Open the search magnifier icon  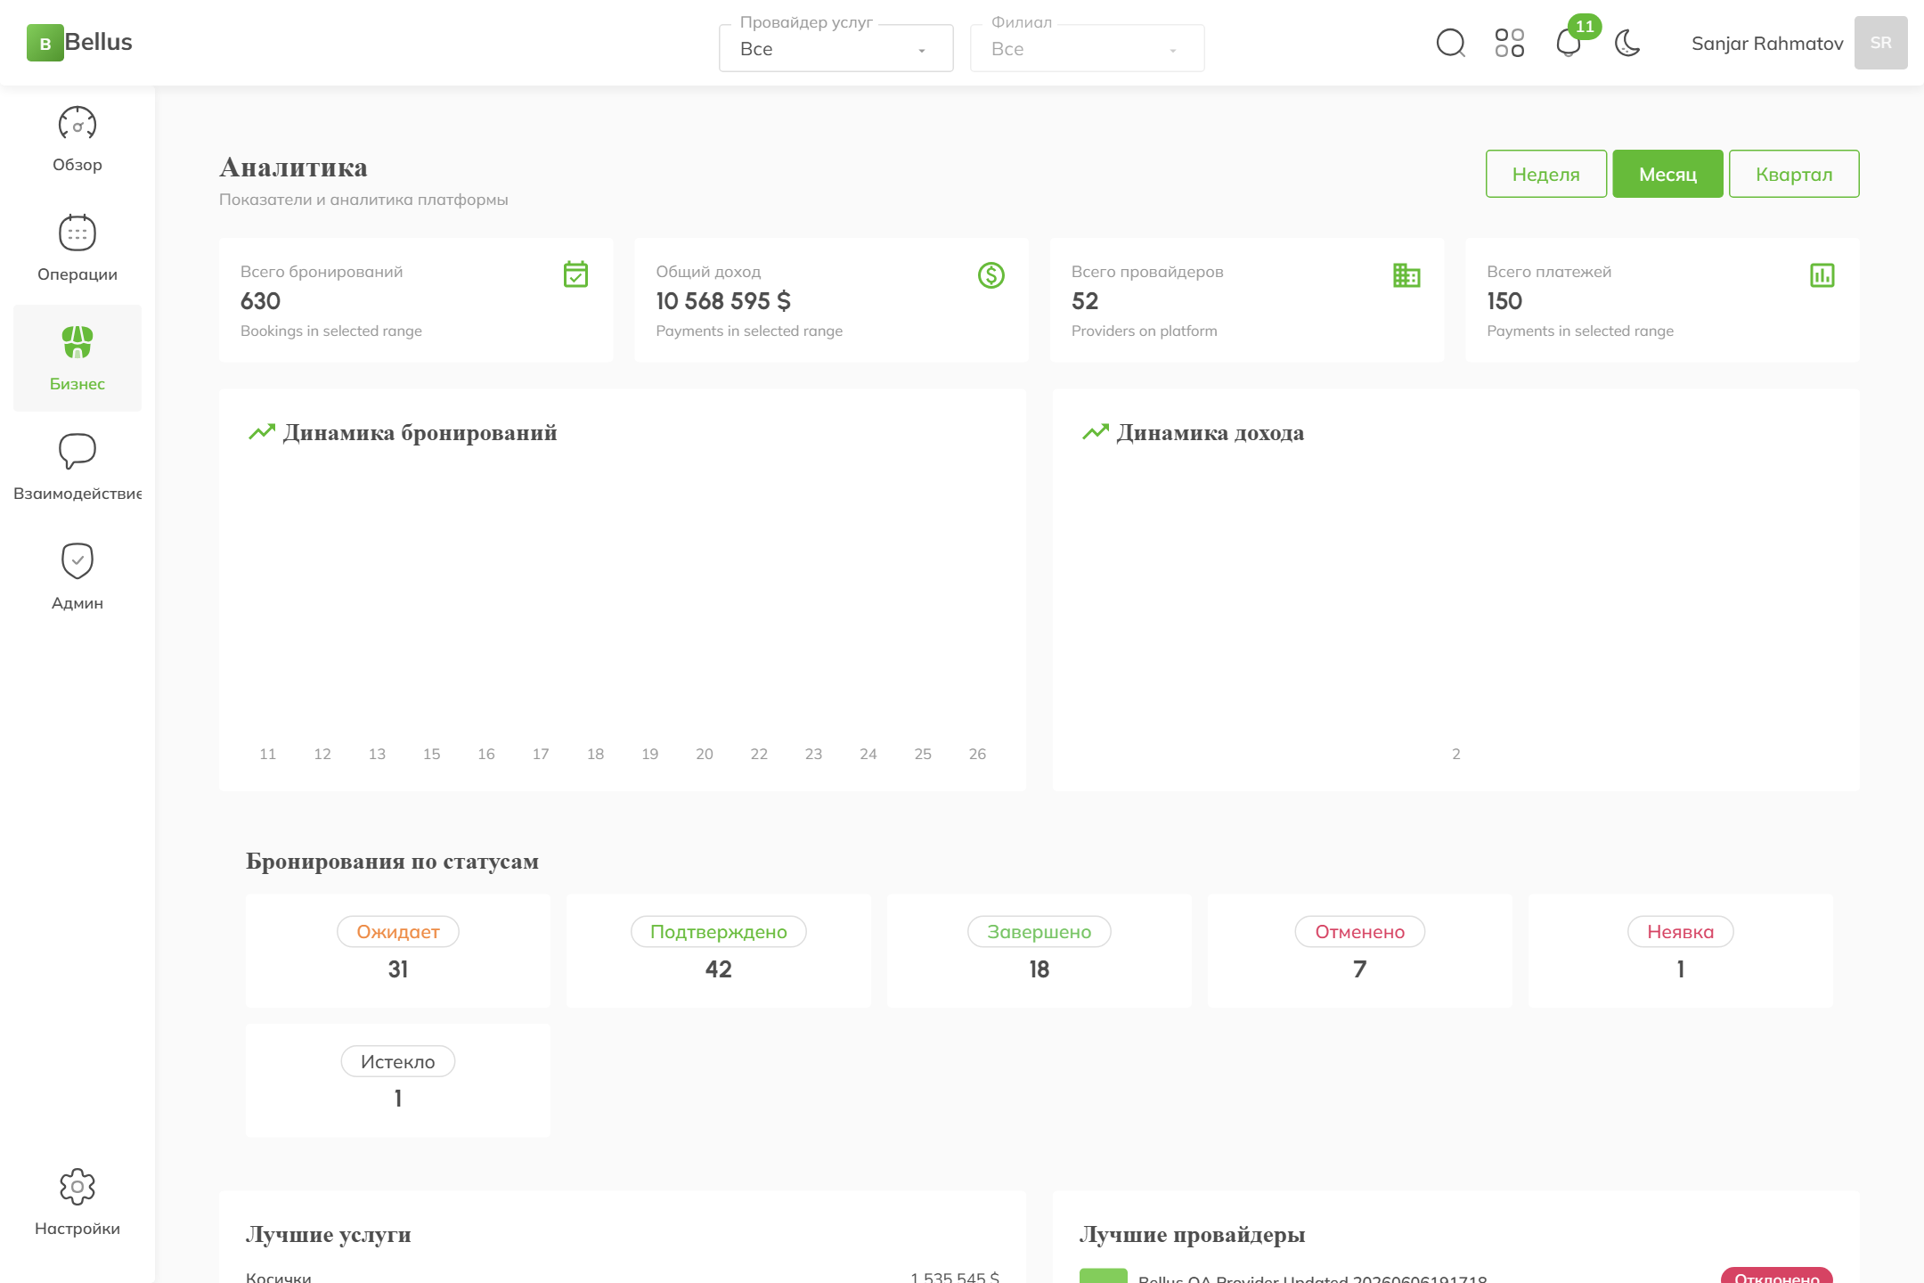click(1450, 43)
